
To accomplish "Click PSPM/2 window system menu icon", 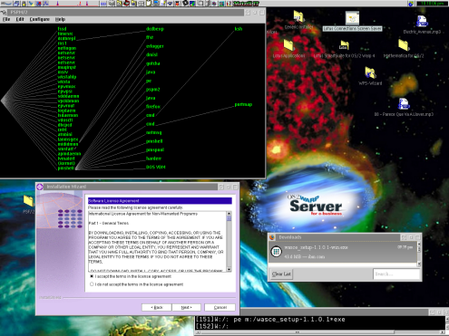I will tap(4, 13).
